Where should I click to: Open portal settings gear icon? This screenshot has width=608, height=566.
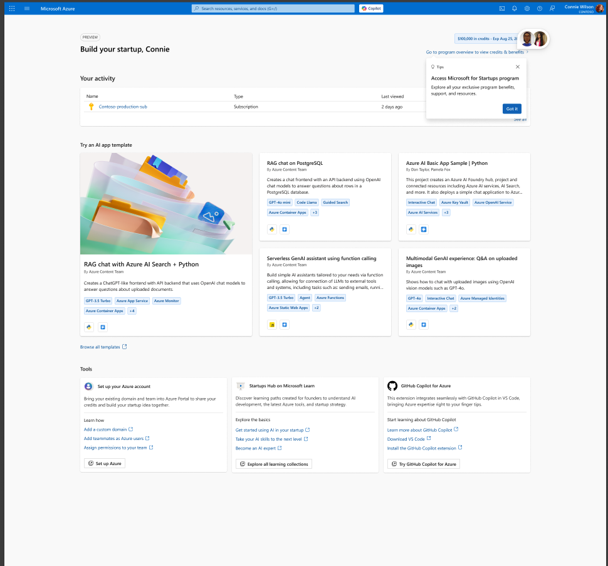(527, 9)
